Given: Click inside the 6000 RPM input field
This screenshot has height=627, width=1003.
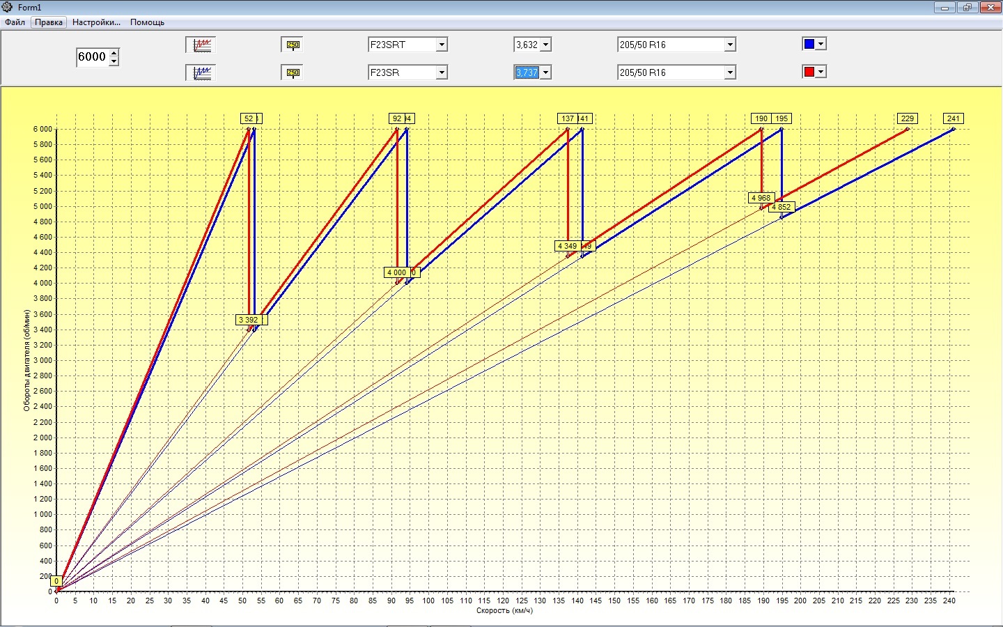Looking at the screenshot, I should [93, 57].
